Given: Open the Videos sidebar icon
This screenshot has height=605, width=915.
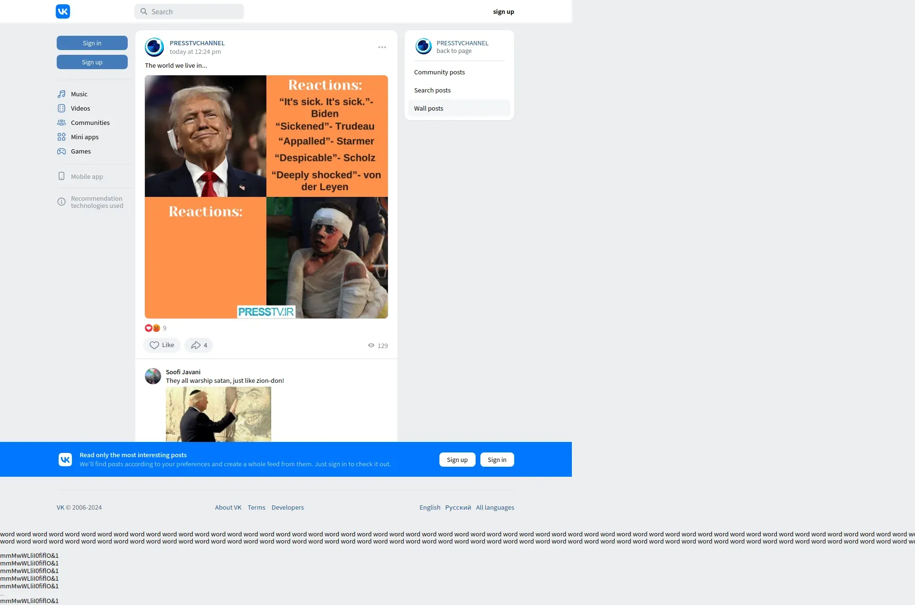Looking at the screenshot, I should tap(61, 108).
